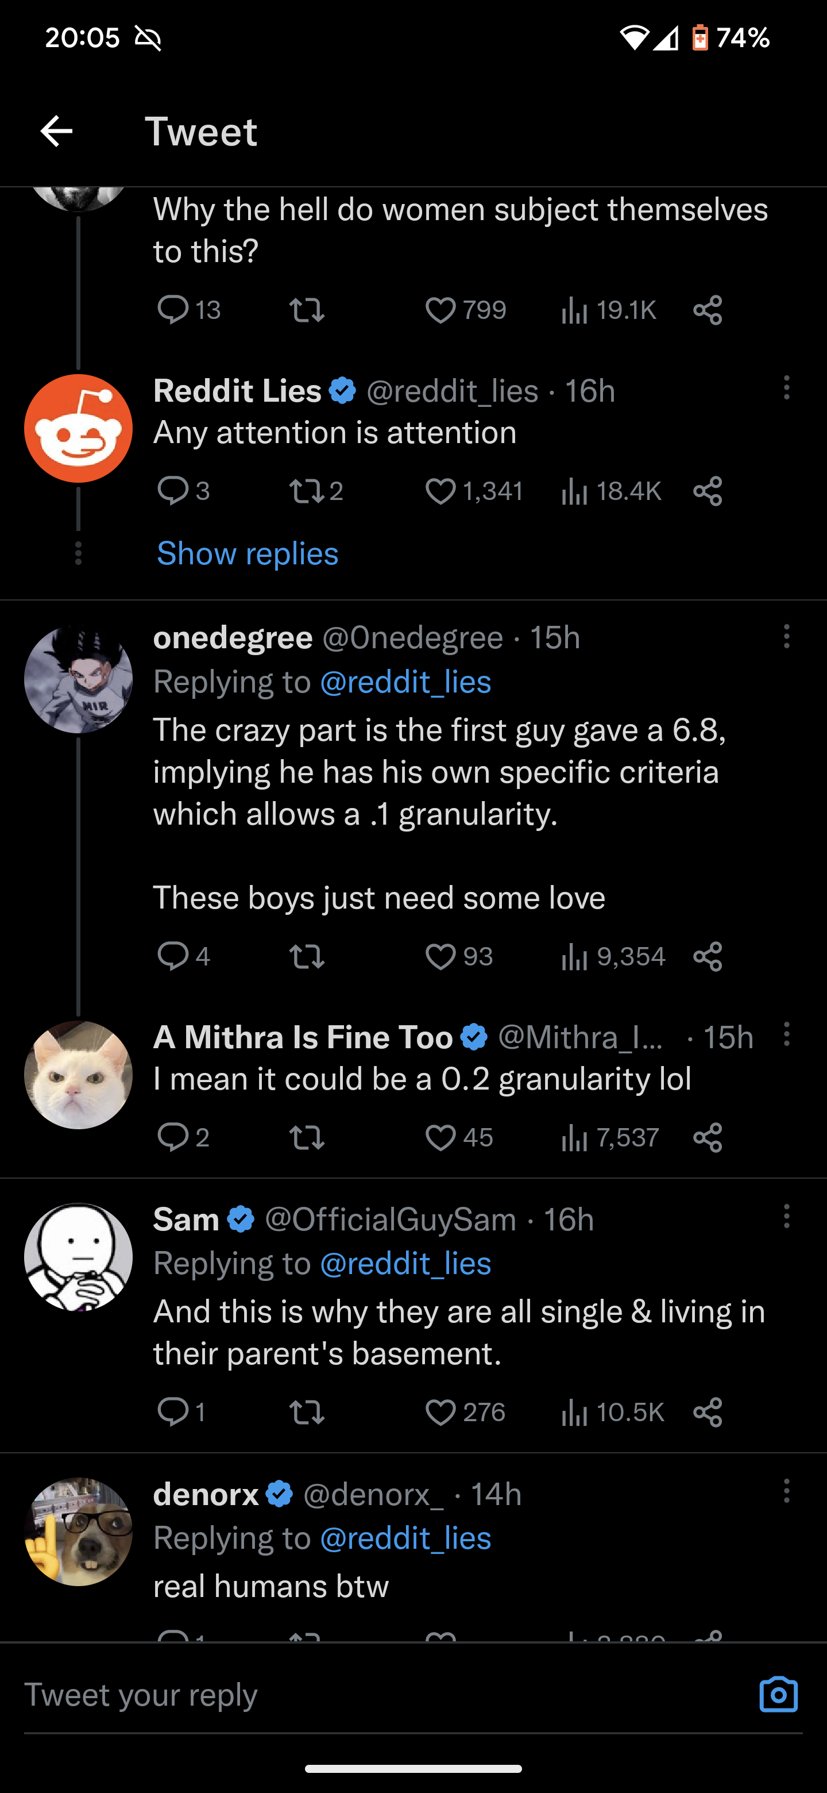Reply to Sam's basement tweet
827x1793 pixels.
pos(172,1411)
